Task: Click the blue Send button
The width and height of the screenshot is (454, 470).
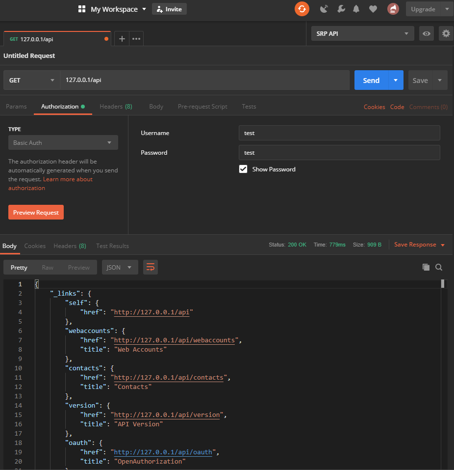Action: tap(371, 80)
